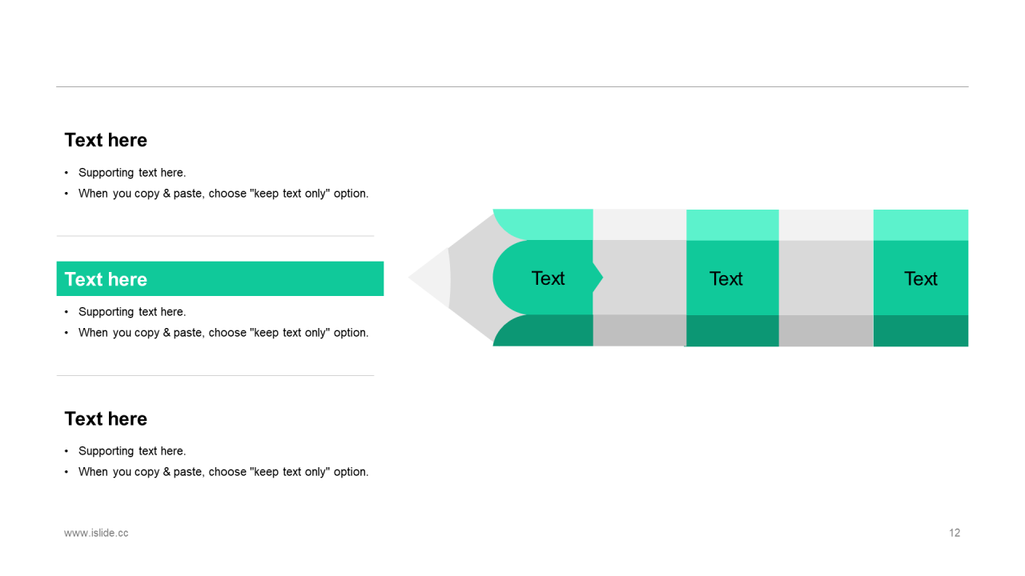1025x576 pixels.
Task: Select the rightmost green Text block
Action: pos(921,278)
